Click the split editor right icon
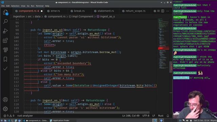This screenshot has width=217, height=122. point(163,11)
